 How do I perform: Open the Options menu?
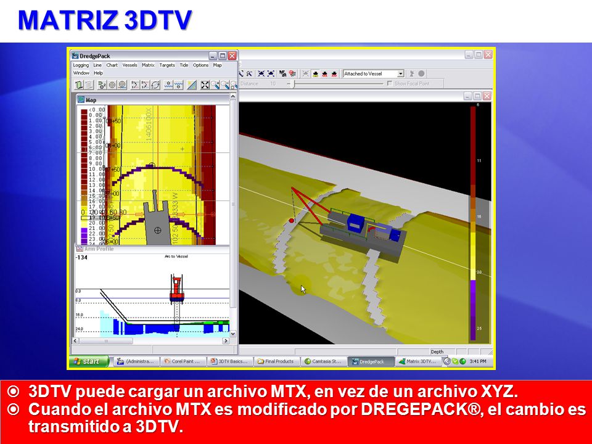coord(200,65)
